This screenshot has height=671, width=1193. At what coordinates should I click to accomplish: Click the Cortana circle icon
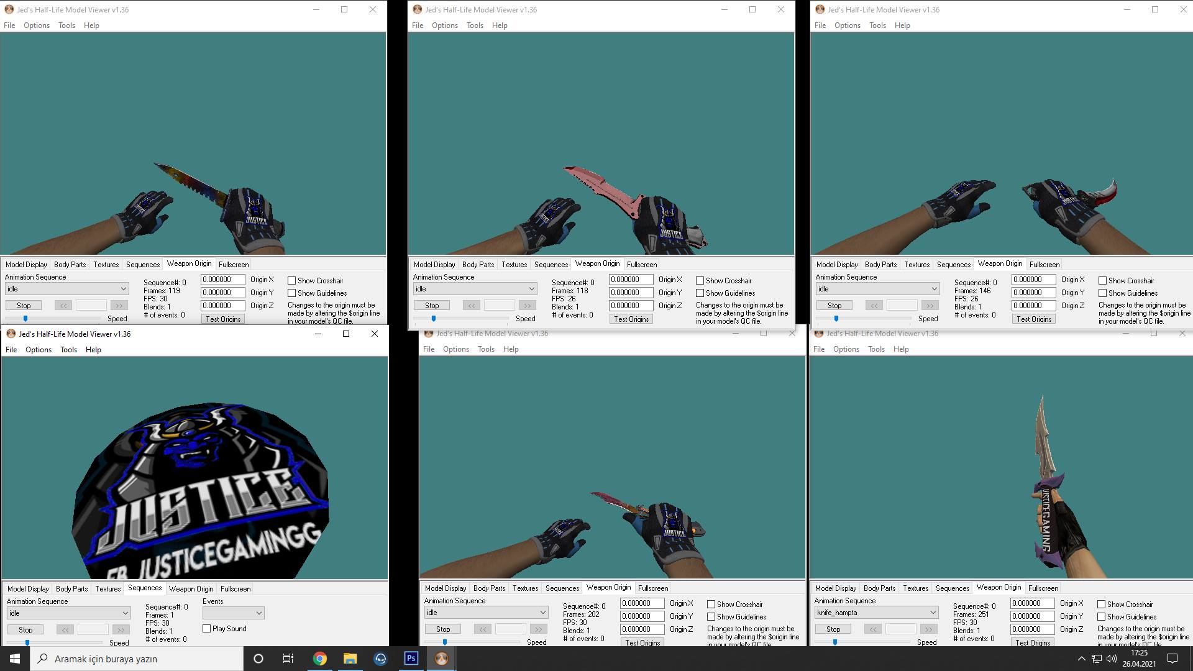pos(258,659)
